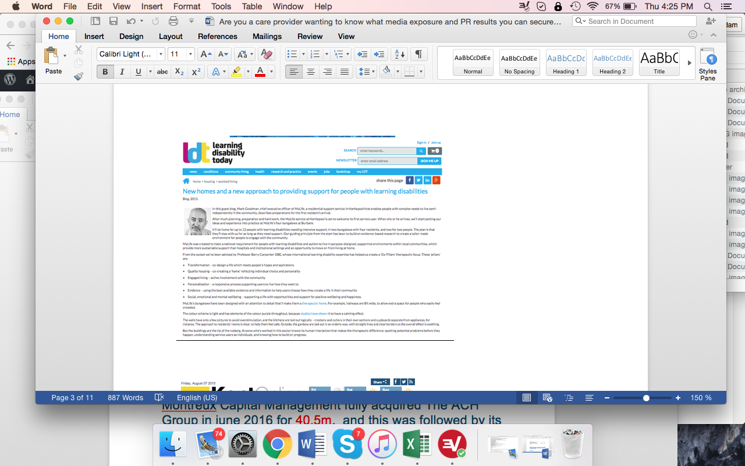
Task: Apply the Heading 1 style
Action: (x=566, y=62)
